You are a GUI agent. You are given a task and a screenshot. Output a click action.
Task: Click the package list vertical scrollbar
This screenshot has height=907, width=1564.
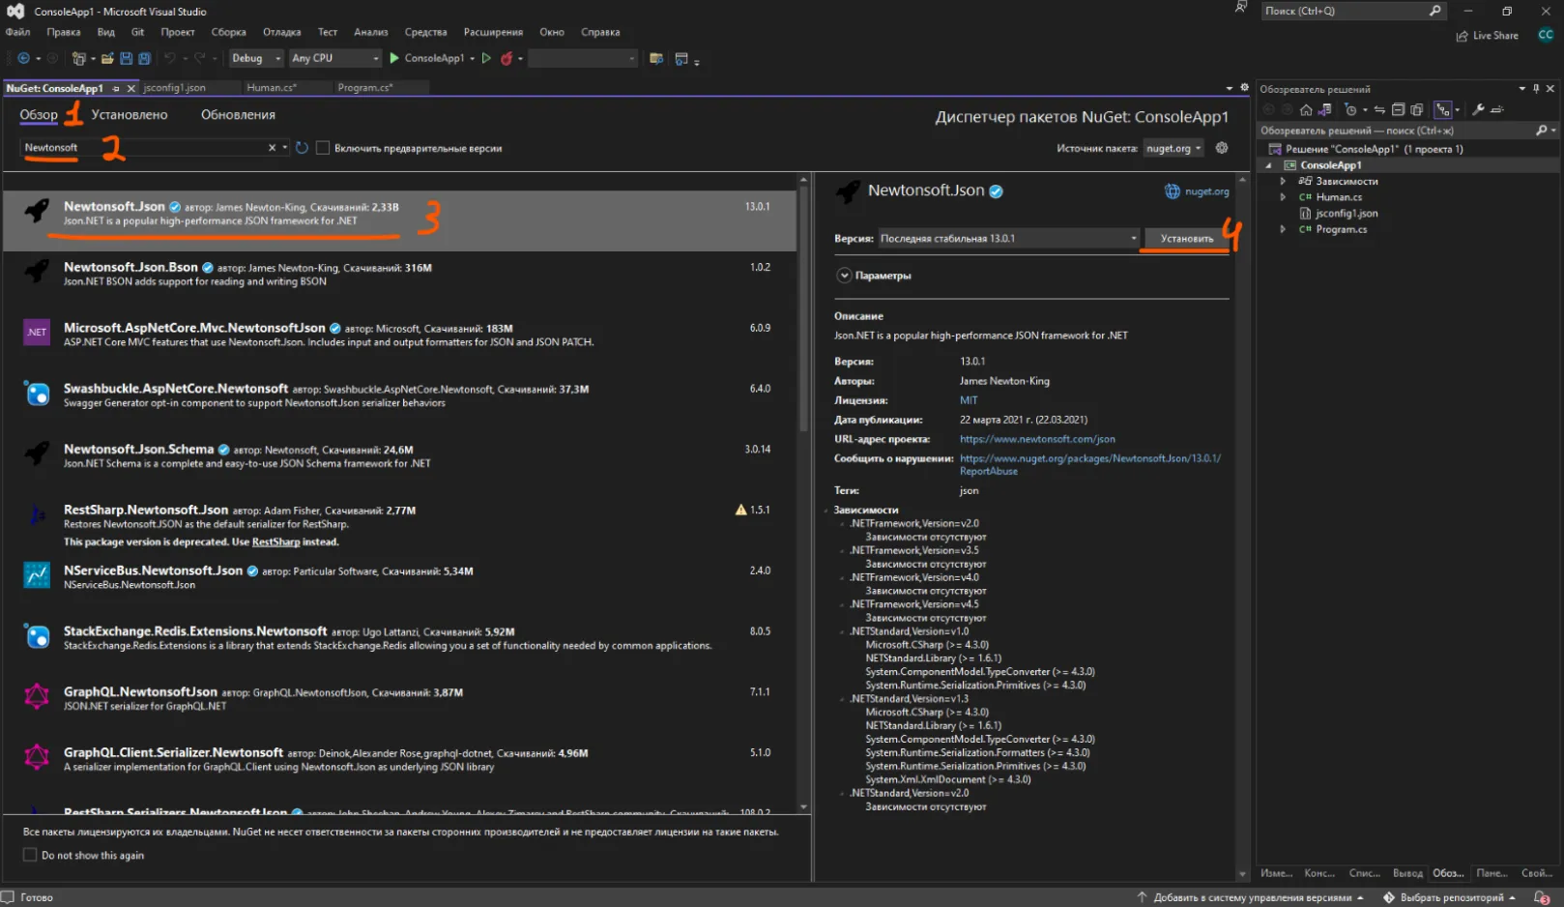coord(803,309)
